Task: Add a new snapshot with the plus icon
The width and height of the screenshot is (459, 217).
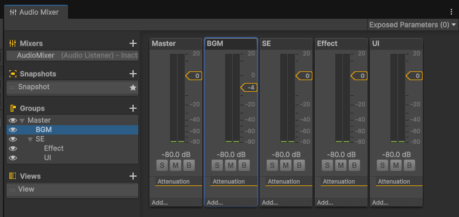Action: click(x=133, y=74)
